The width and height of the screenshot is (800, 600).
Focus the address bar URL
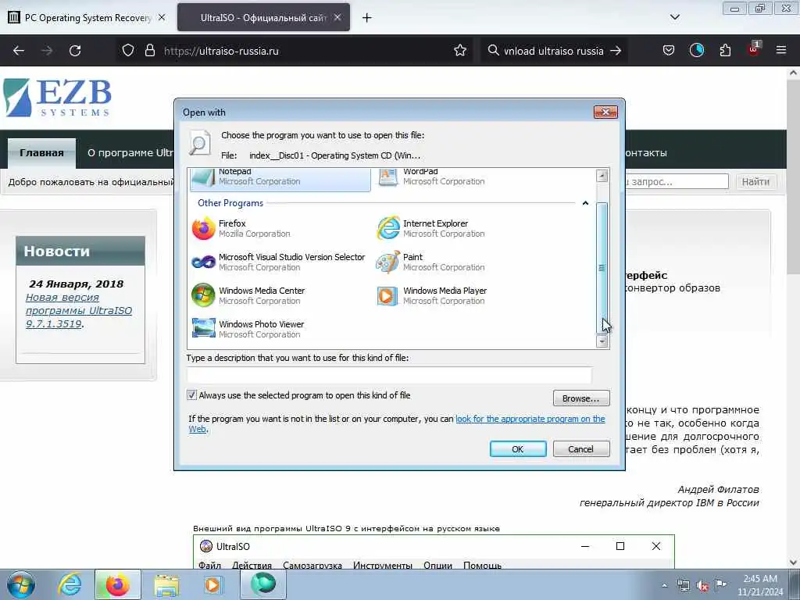306,51
